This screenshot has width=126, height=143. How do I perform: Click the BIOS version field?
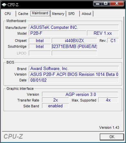tap(74, 74)
